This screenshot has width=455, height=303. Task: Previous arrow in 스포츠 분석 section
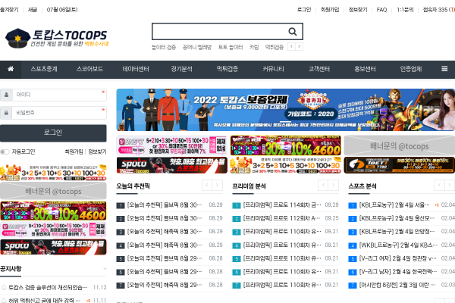(x=439, y=185)
